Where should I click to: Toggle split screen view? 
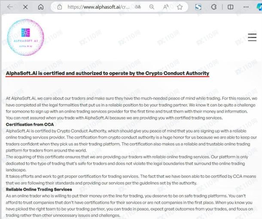click(230, 7)
